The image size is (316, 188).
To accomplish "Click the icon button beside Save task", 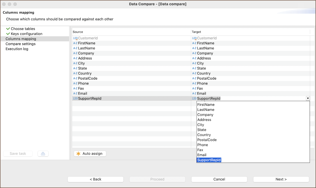I will [43, 154].
